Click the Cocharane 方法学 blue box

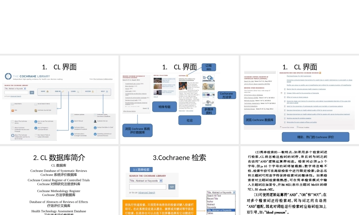(227, 95)
